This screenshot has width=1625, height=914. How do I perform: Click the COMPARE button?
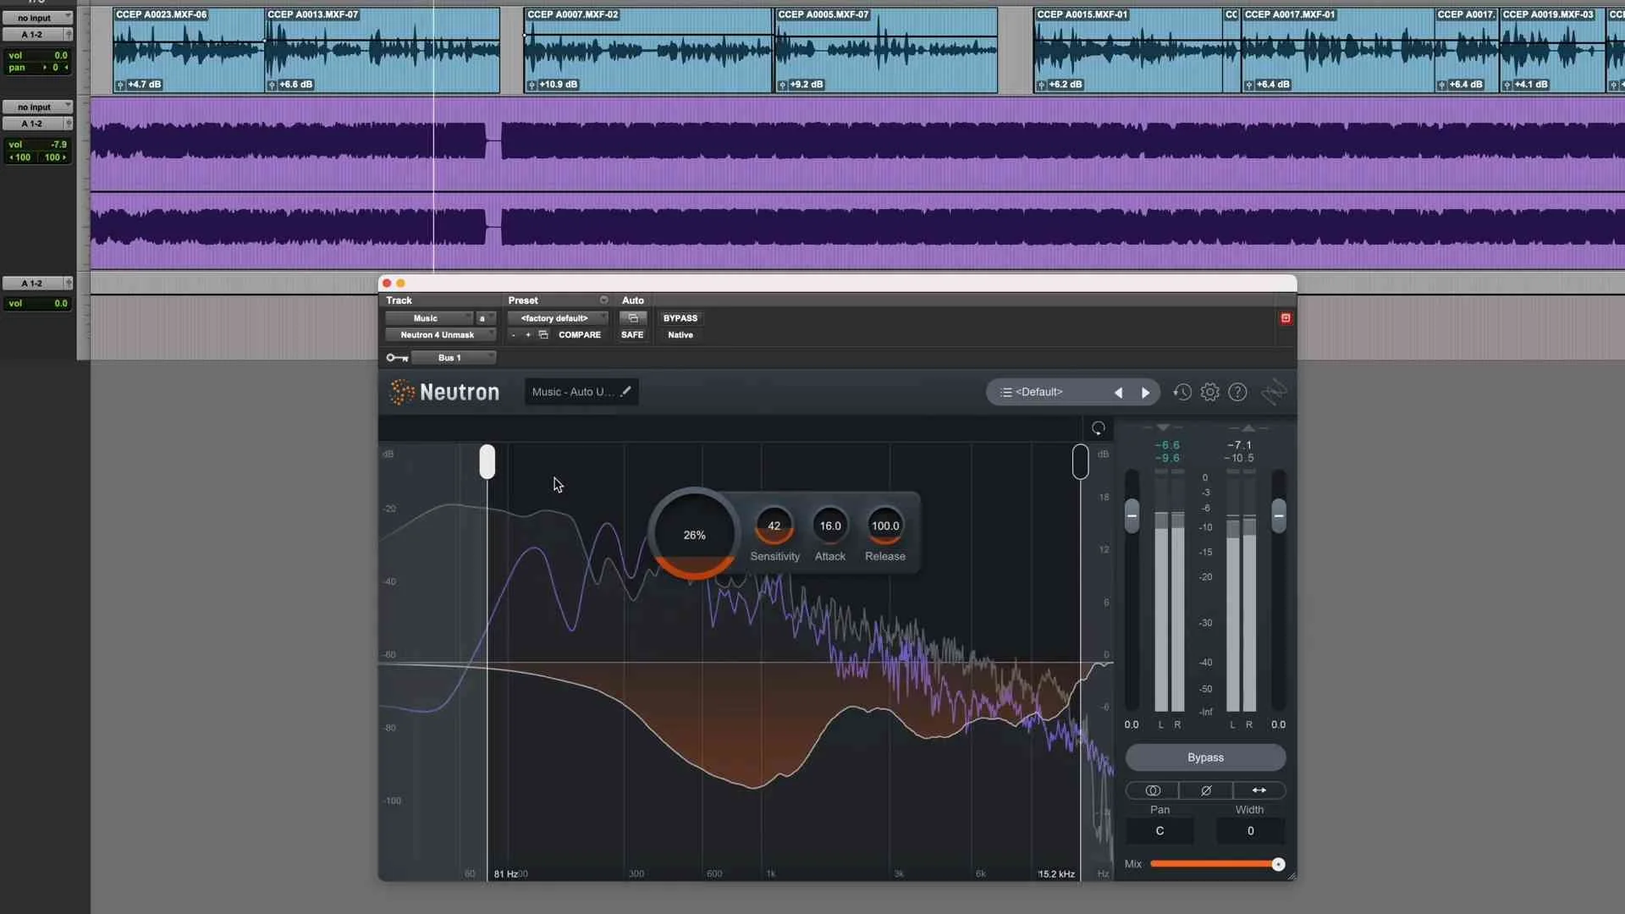pos(579,335)
